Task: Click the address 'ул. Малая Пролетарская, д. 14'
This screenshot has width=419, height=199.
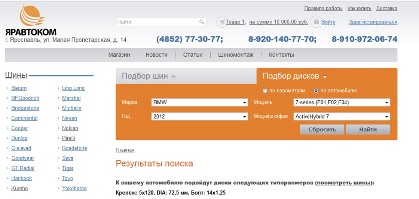Action: point(85,40)
